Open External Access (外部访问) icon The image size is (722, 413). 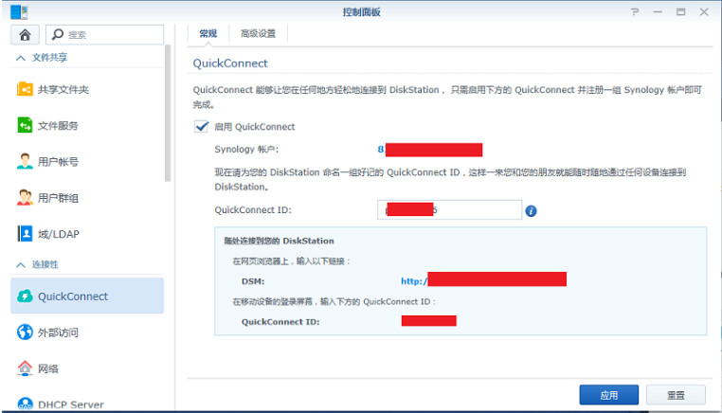tap(25, 332)
